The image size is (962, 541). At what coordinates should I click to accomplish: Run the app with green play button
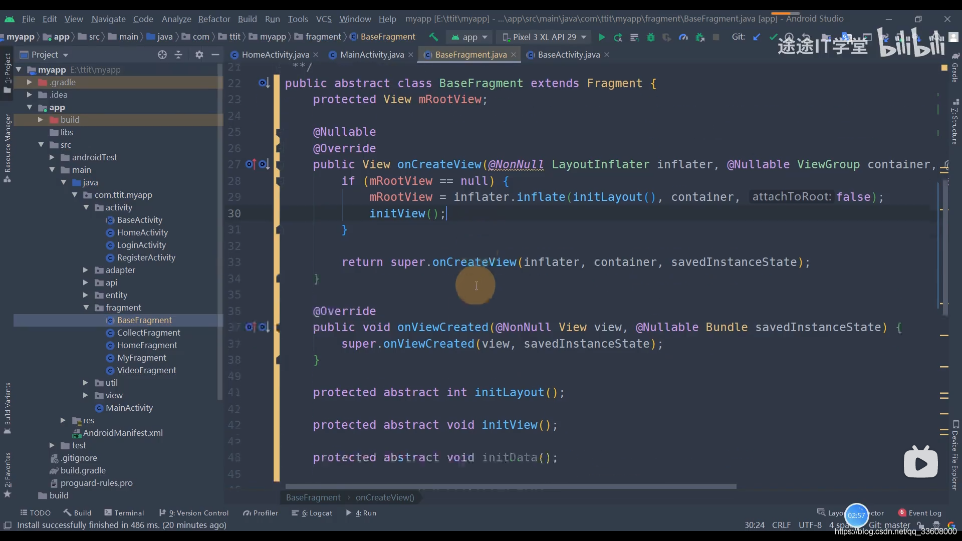pos(602,37)
